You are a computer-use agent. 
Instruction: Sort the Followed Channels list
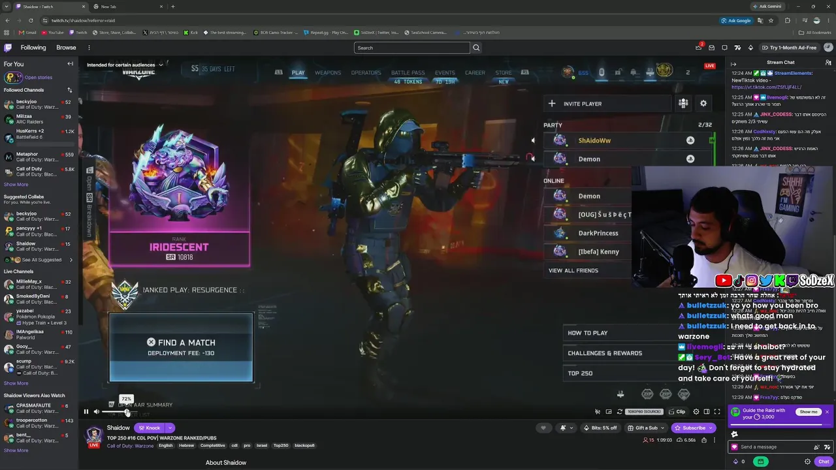point(70,90)
